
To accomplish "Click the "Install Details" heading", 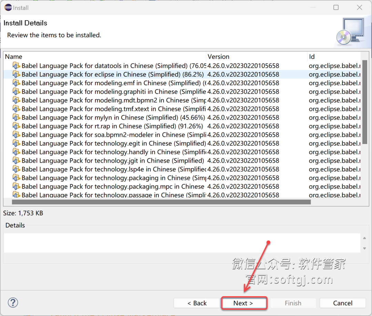I will 25,23.
